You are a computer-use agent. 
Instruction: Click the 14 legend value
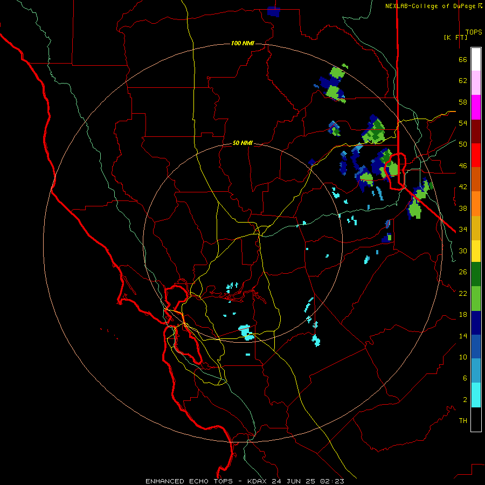[463, 336]
